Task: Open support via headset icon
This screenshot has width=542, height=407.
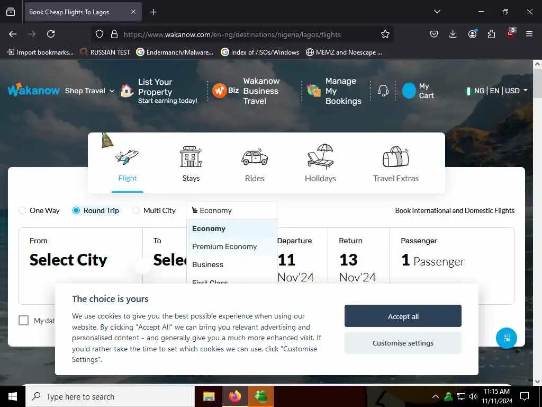Action: (x=383, y=91)
